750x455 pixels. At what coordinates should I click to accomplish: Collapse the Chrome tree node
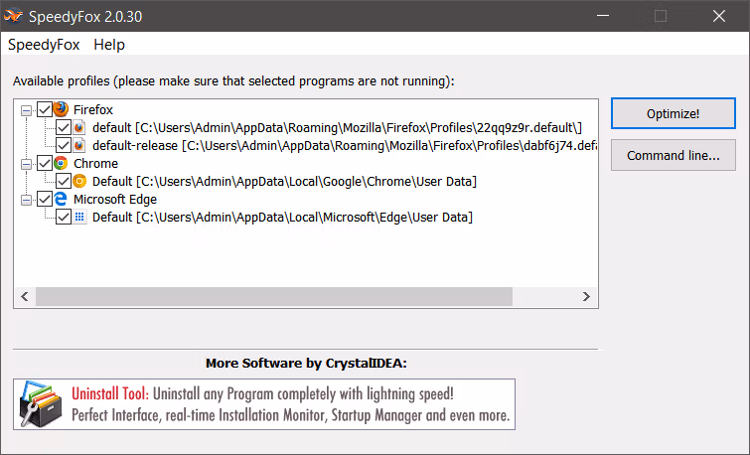tap(26, 164)
